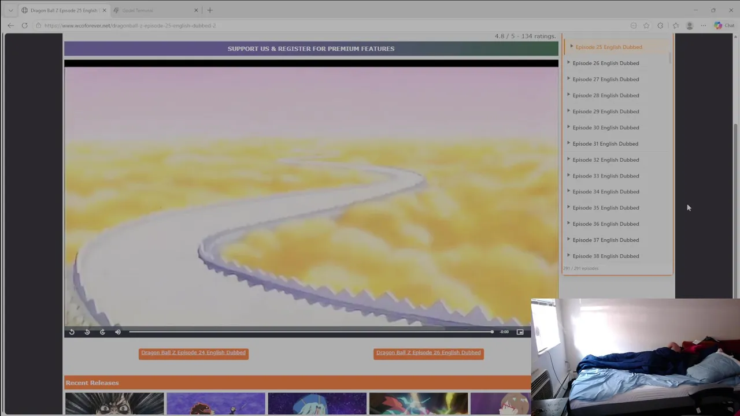
Task: Open a new browser tab
Action: [210, 10]
